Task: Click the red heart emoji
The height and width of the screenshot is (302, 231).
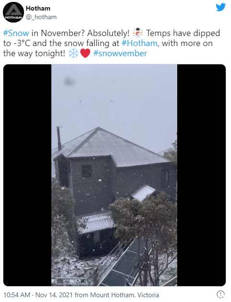Action: pos(85,53)
